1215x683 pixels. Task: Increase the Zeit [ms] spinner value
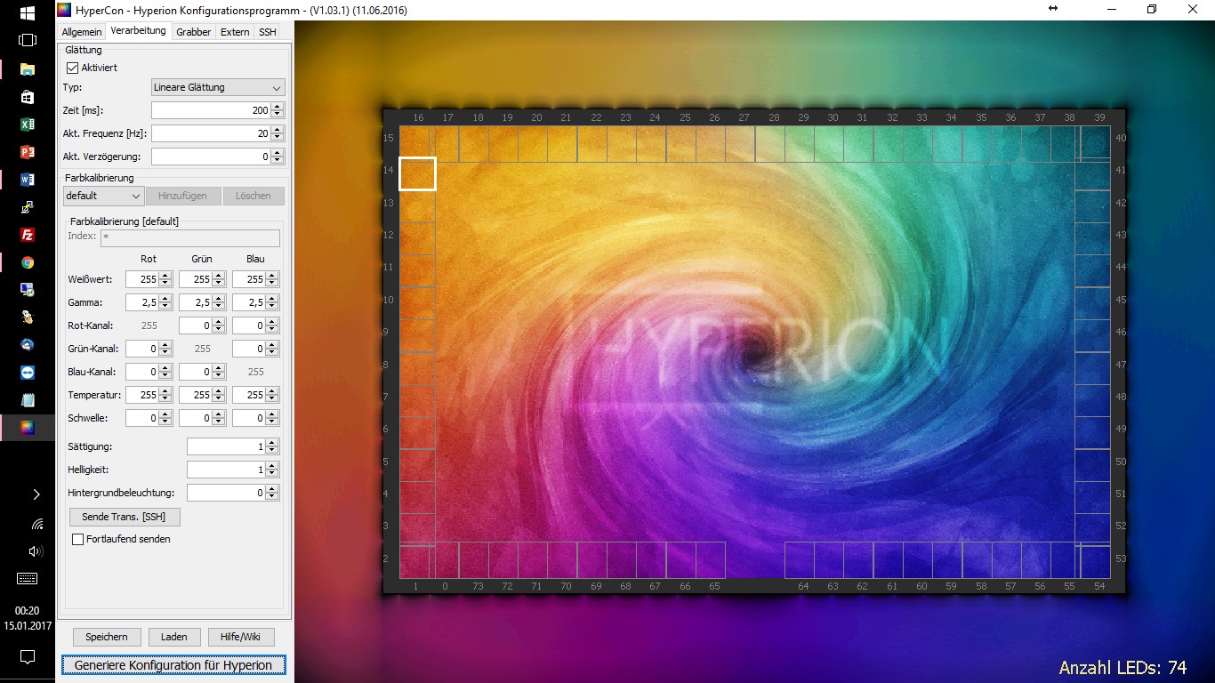(x=278, y=107)
